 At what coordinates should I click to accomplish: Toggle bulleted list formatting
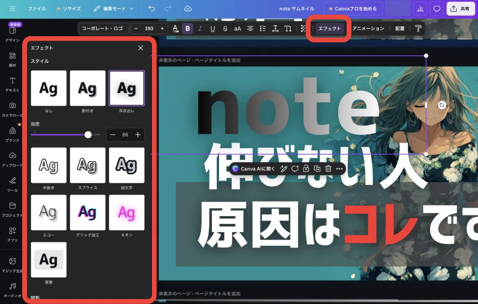(x=262, y=28)
